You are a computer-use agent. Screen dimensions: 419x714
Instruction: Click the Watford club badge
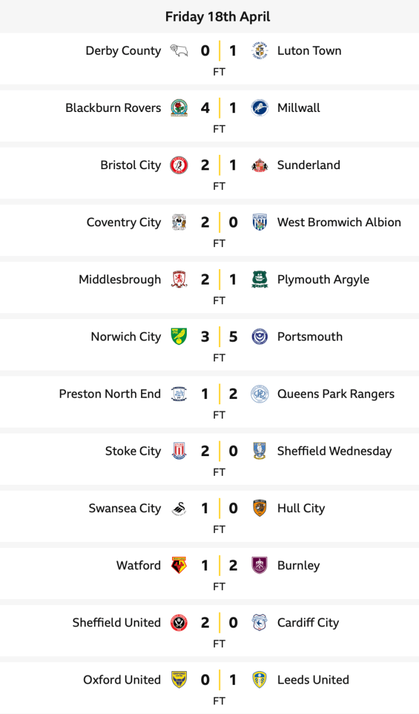click(x=179, y=565)
